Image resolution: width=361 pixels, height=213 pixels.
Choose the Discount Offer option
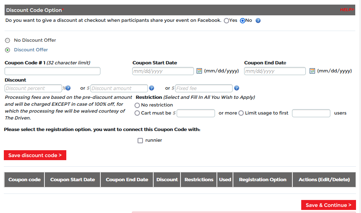(8, 50)
